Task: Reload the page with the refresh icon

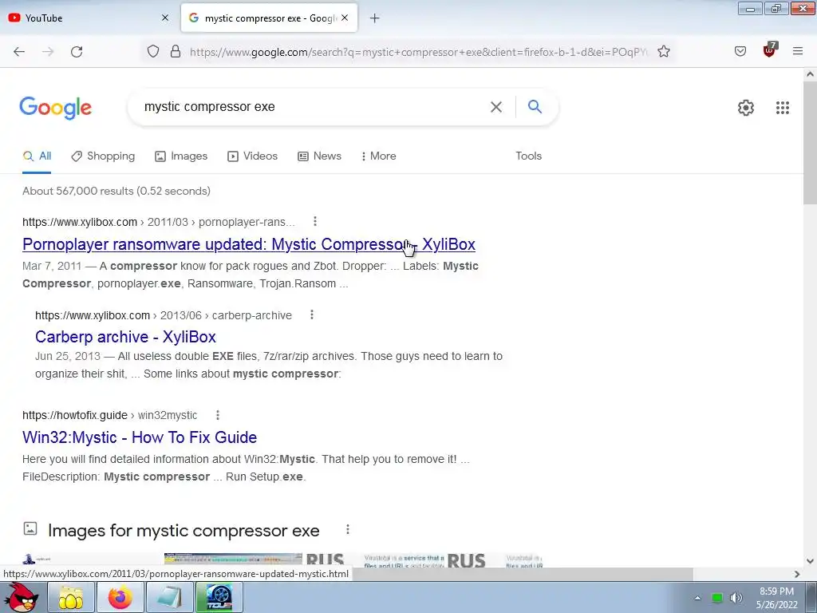Action: coord(77,52)
